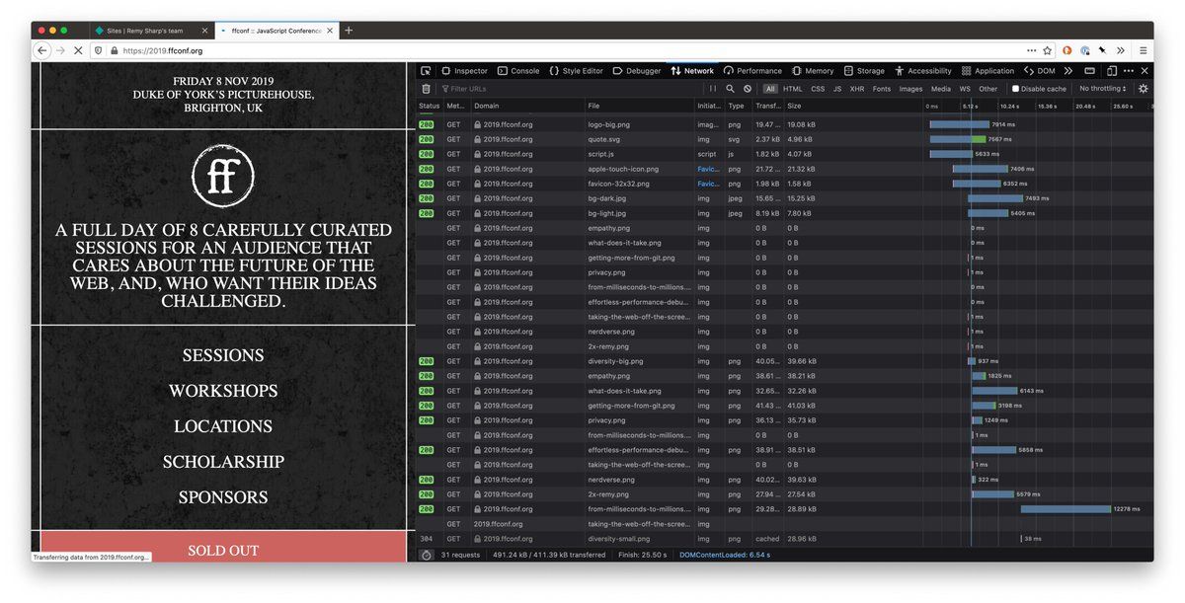Open the DevTools three-dots options menu
This screenshot has height=603, width=1185.
(x=1129, y=71)
